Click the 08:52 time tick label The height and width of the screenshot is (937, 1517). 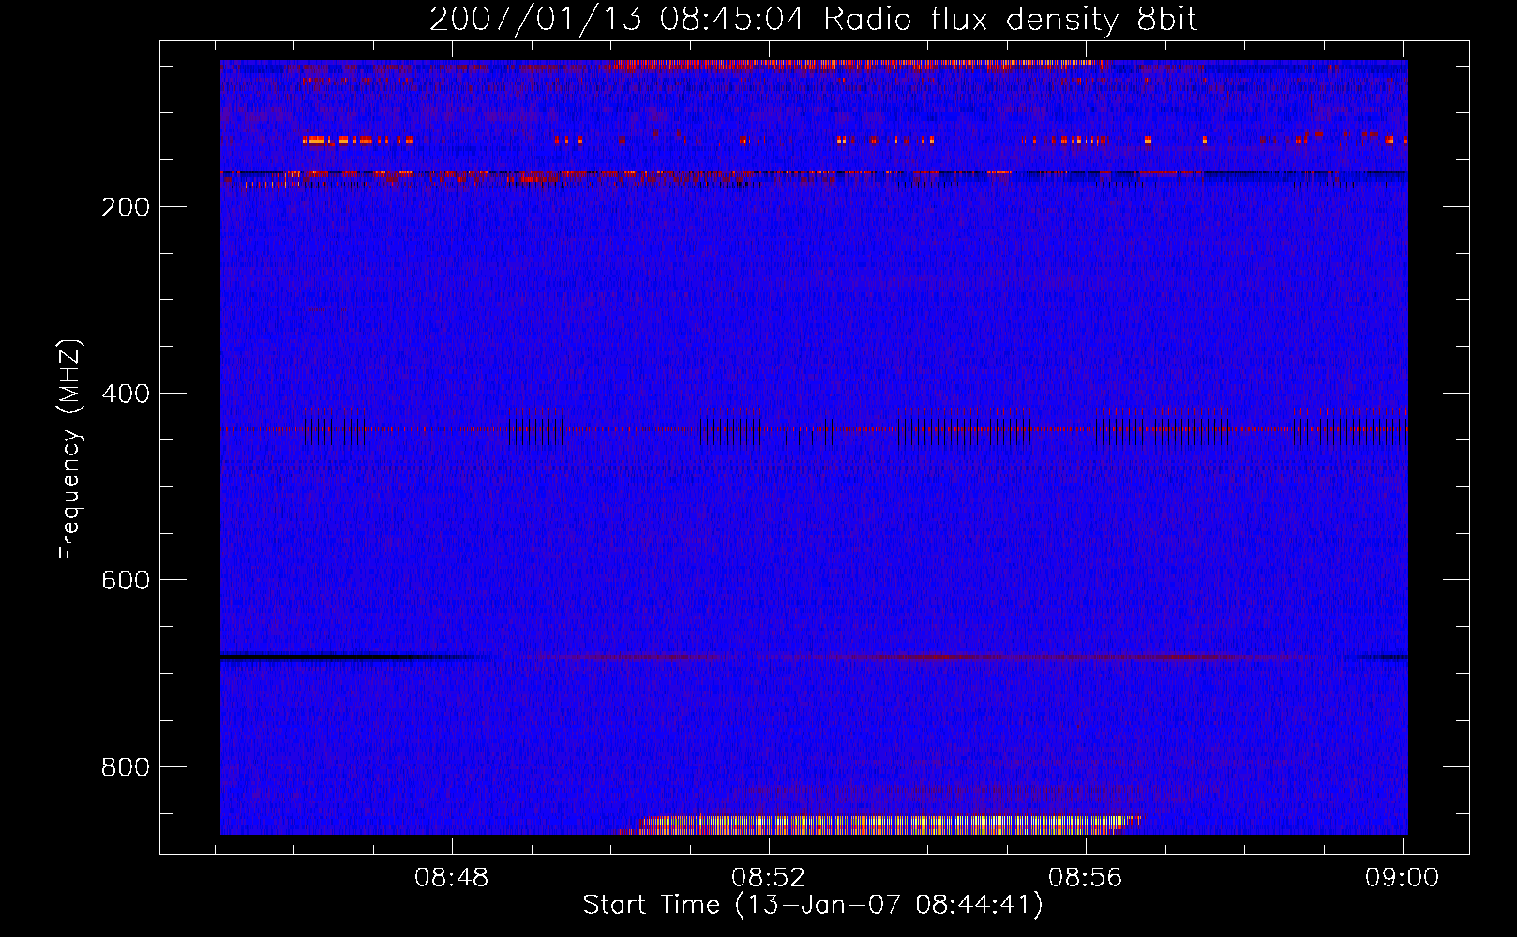tap(769, 878)
